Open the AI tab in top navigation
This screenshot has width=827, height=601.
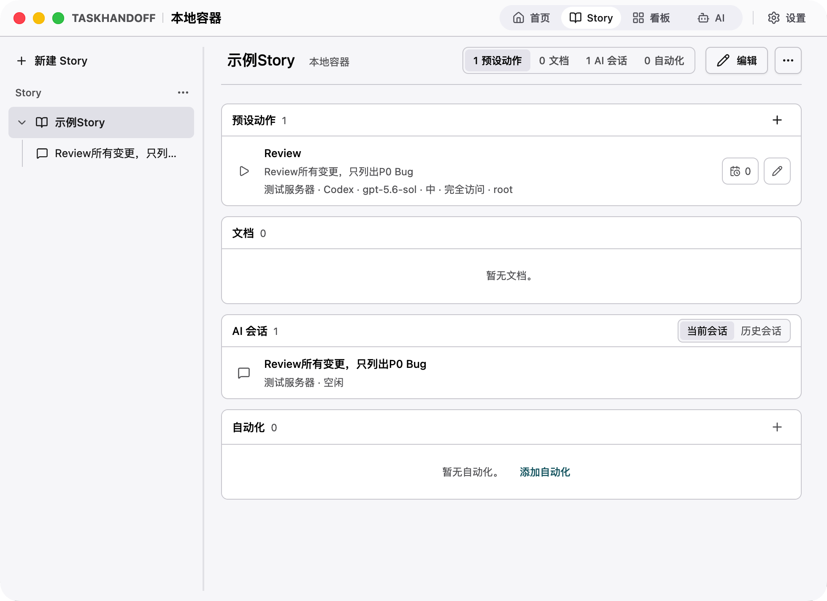(x=711, y=18)
